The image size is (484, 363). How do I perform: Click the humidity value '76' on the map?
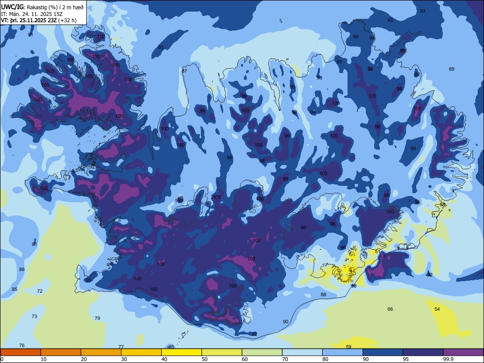pyautogui.click(x=22, y=345)
